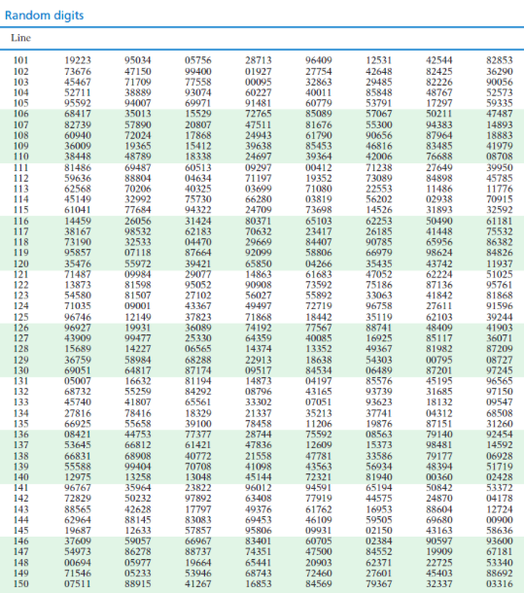Select line number 148
Viewport: 524px width, 593px height.
click(x=20, y=562)
